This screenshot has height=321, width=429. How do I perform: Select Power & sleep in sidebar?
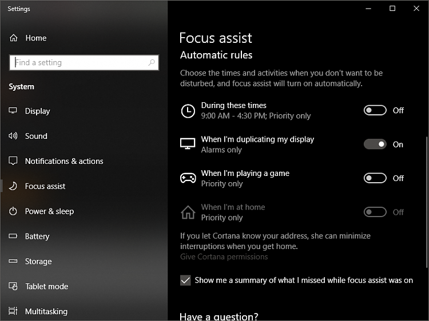point(49,211)
